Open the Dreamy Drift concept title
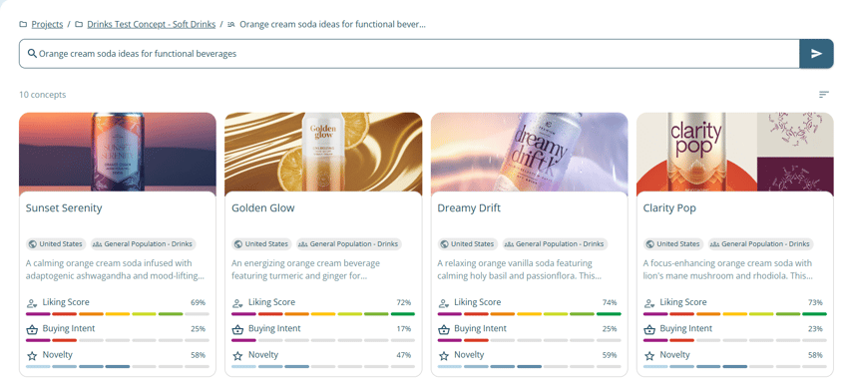 (470, 208)
